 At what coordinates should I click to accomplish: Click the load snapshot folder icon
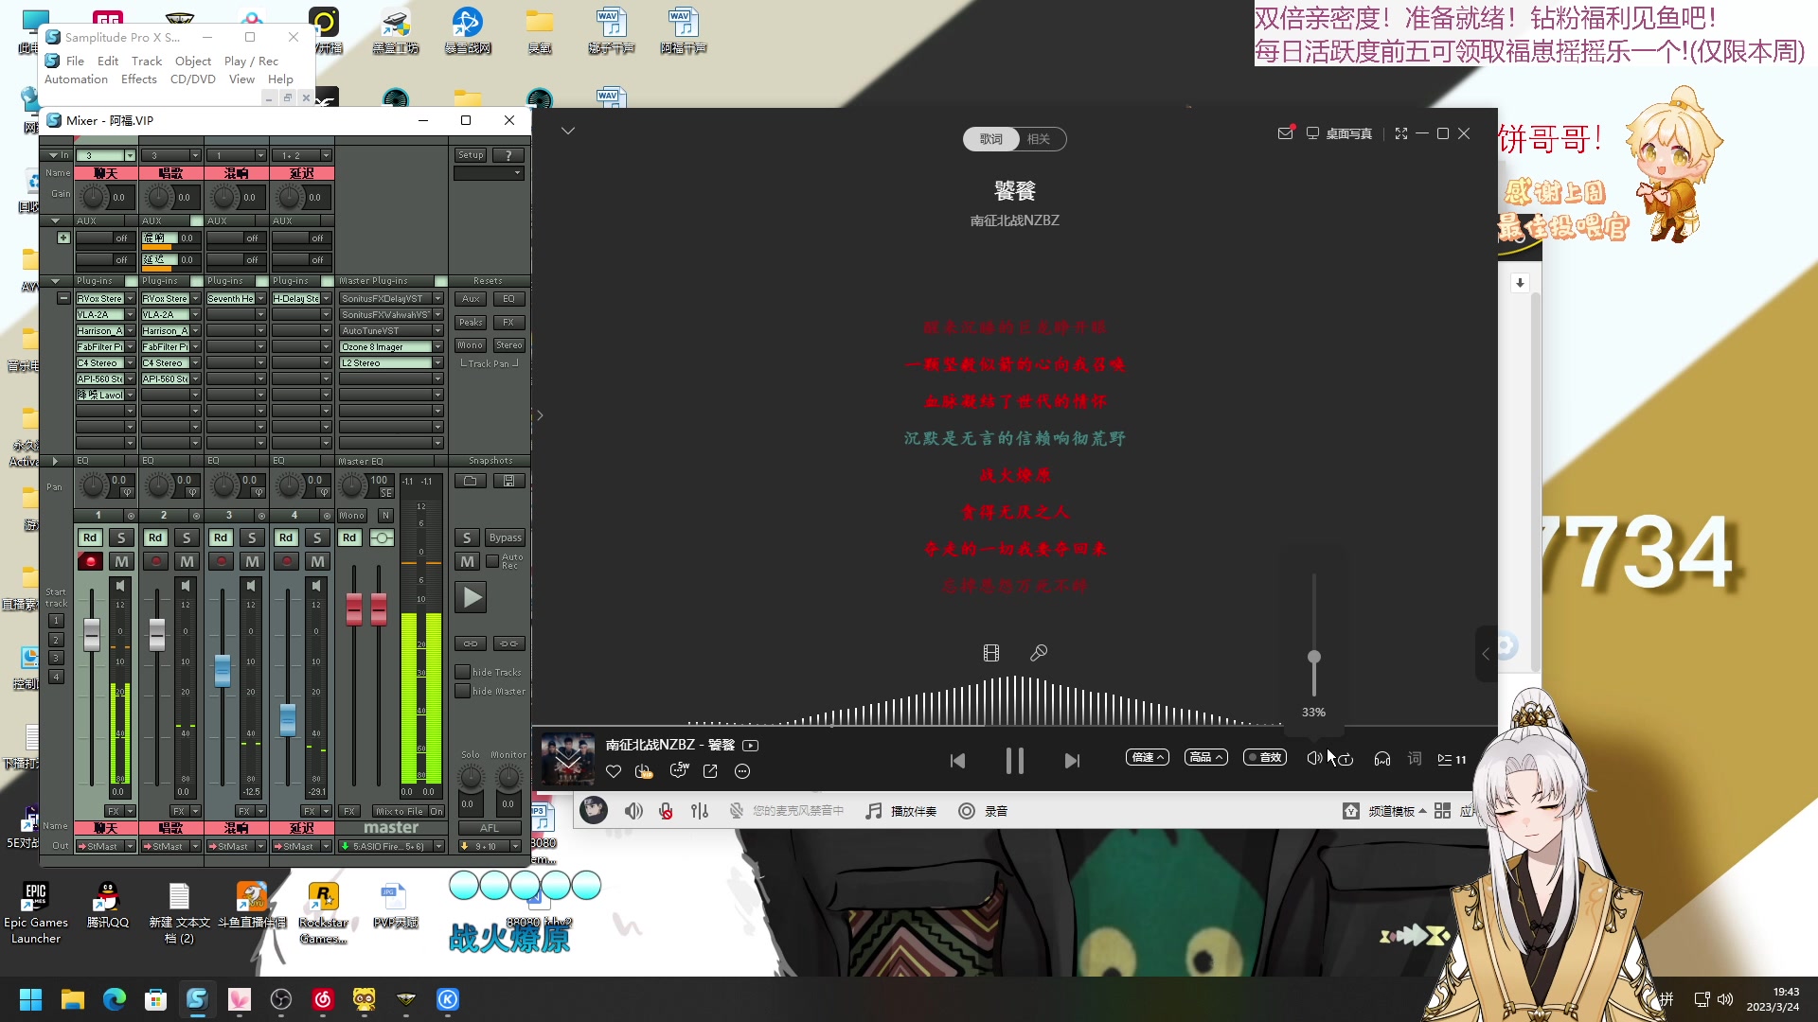(x=471, y=481)
